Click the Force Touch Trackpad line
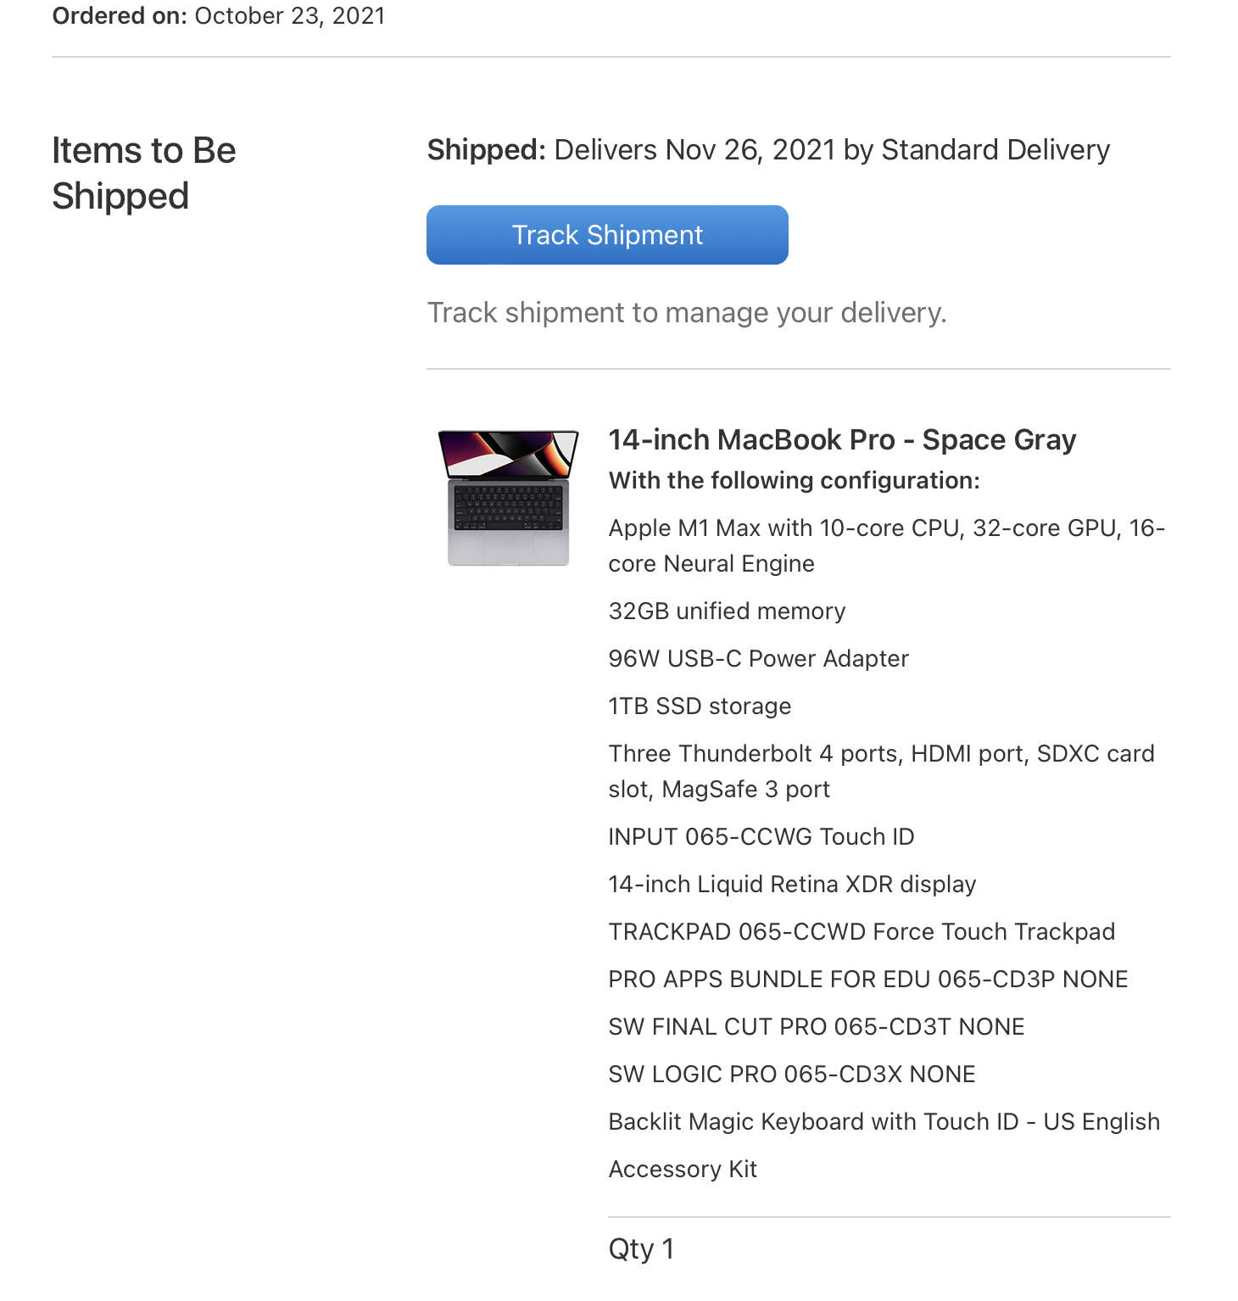1238x1301 pixels. coord(862,932)
